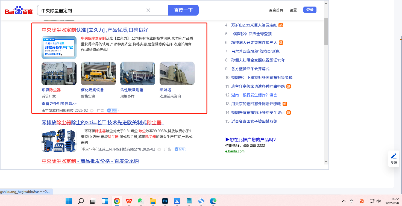Viewport: 402px width, 206px height.
Task: Expand the dropdown arrow beside 南宁聚雅祥网络科技 2025-02
Action: tap(92, 111)
